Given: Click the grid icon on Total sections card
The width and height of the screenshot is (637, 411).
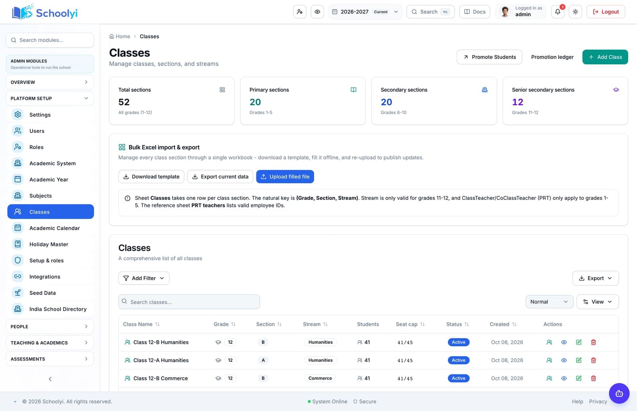Looking at the screenshot, I should [222, 90].
